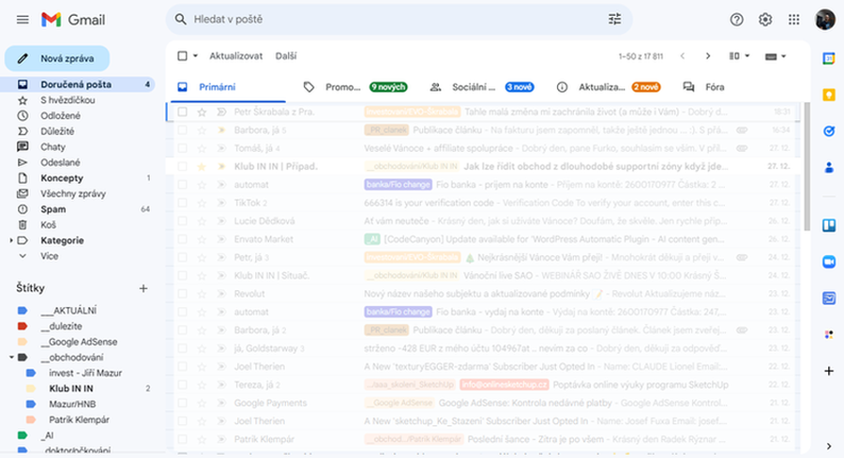Open the select-all dropdown arrow
This screenshot has height=458, width=844.
[195, 56]
